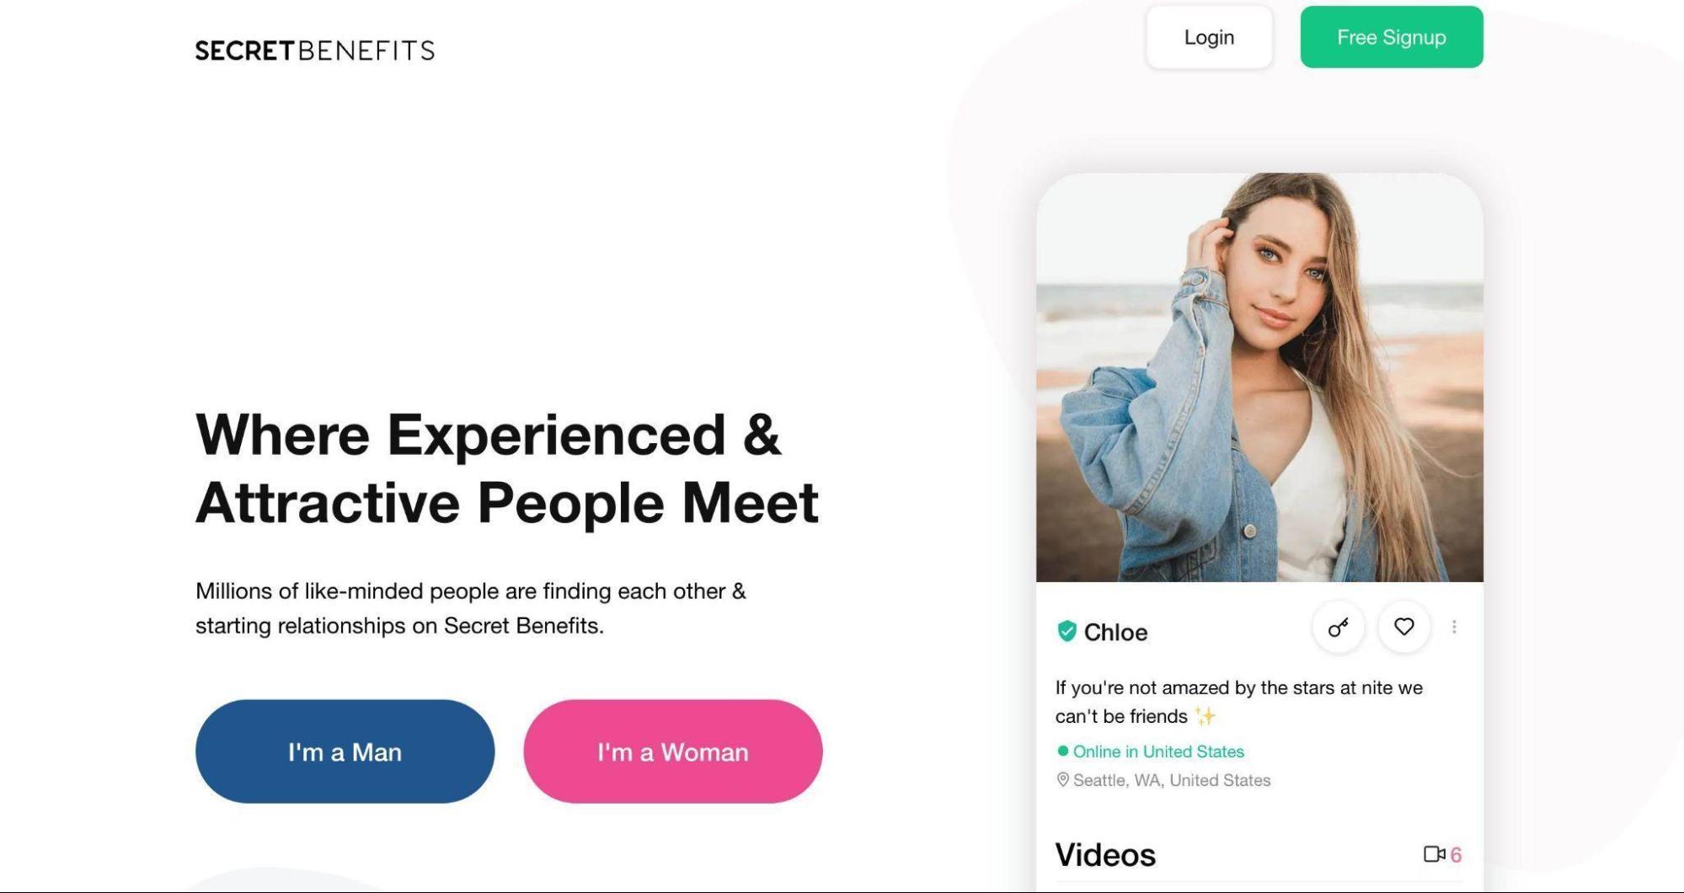Open the Videos section heading

[x=1105, y=855]
